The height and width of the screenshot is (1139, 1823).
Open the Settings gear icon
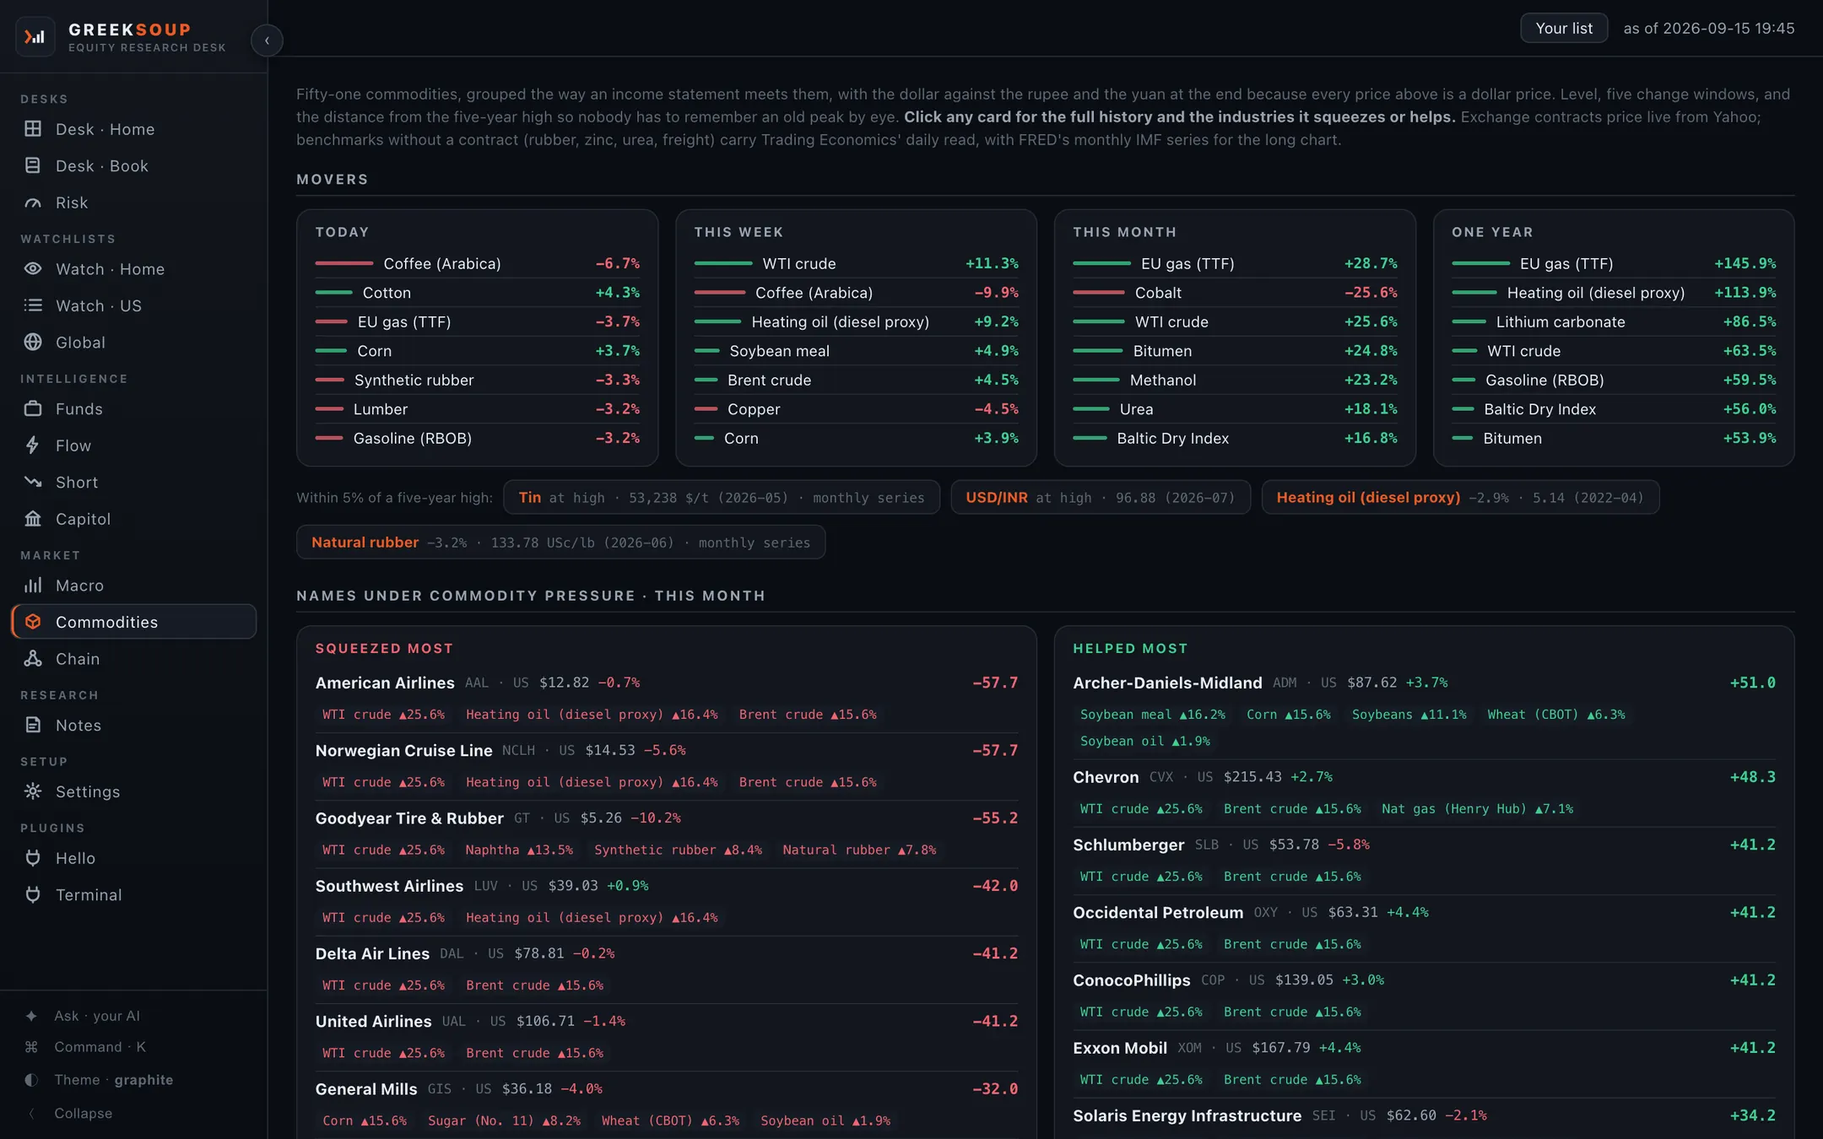click(x=33, y=791)
